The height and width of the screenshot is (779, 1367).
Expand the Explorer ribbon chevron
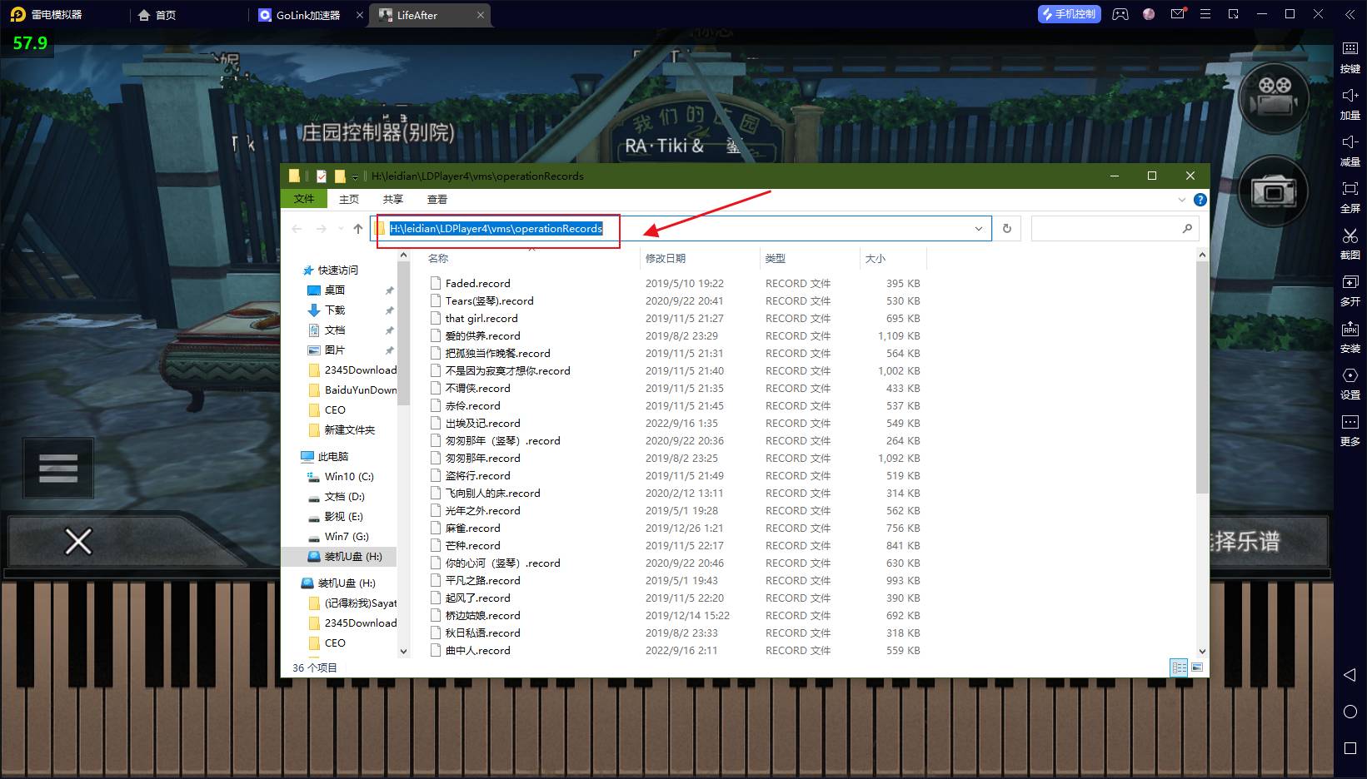(x=1181, y=200)
